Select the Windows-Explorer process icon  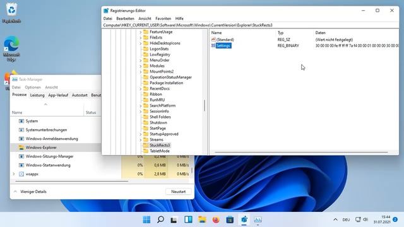pos(21,148)
